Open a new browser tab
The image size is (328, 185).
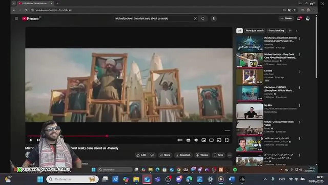[57, 3]
